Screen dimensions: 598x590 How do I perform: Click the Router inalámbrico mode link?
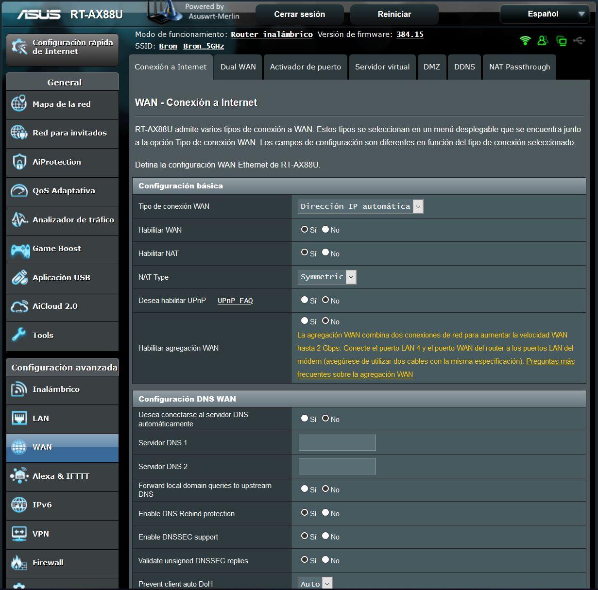pyautogui.click(x=272, y=34)
